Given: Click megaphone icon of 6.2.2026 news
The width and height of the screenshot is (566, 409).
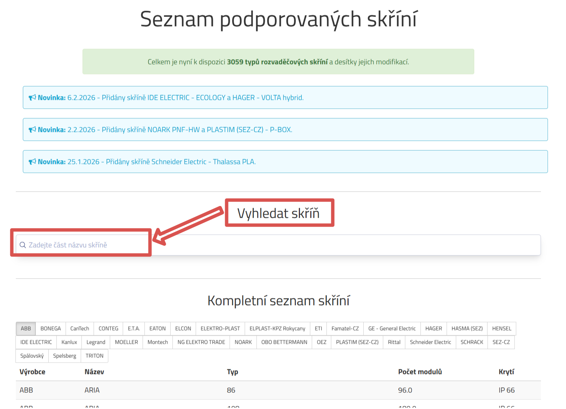Looking at the screenshot, I should [32, 98].
